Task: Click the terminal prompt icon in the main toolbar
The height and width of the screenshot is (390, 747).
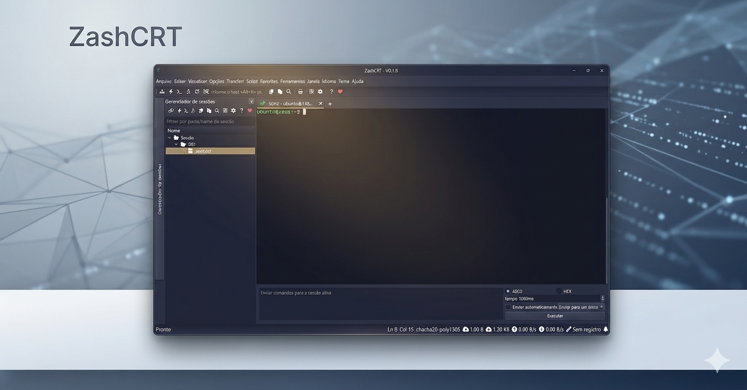Action: 179,92
